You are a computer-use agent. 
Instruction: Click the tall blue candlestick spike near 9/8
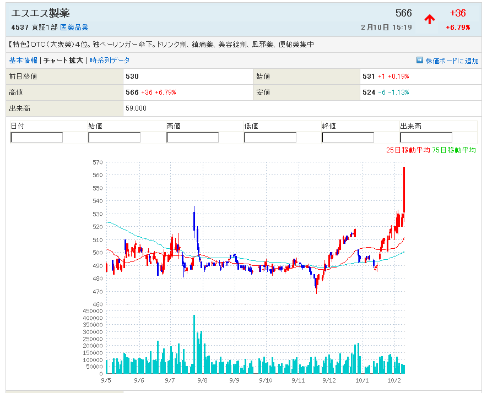click(x=194, y=222)
